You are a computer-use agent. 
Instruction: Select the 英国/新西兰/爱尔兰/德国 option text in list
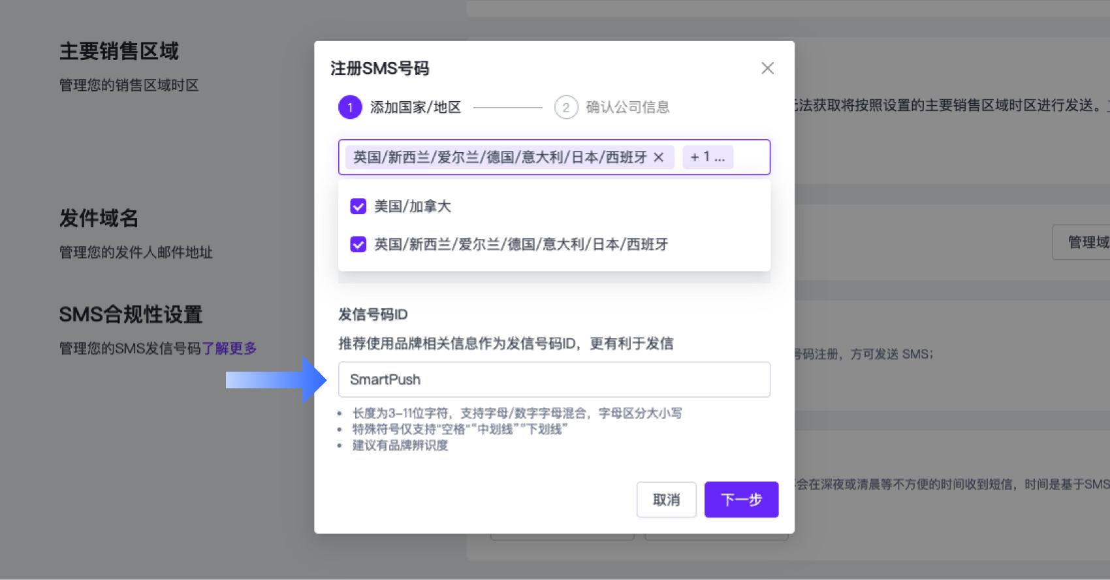point(521,244)
